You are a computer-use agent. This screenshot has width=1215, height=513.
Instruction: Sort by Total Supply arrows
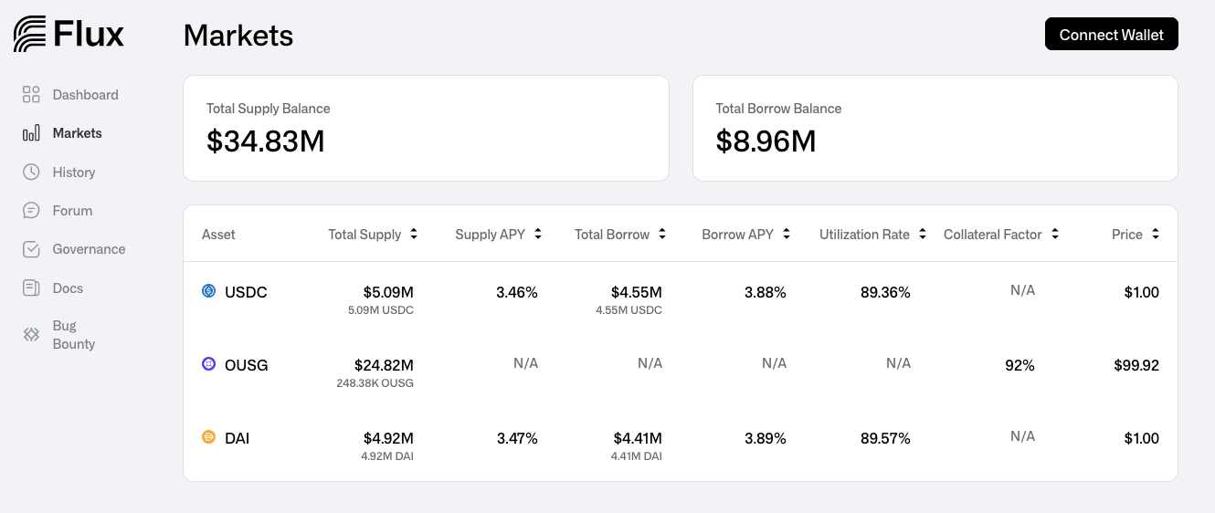point(414,234)
